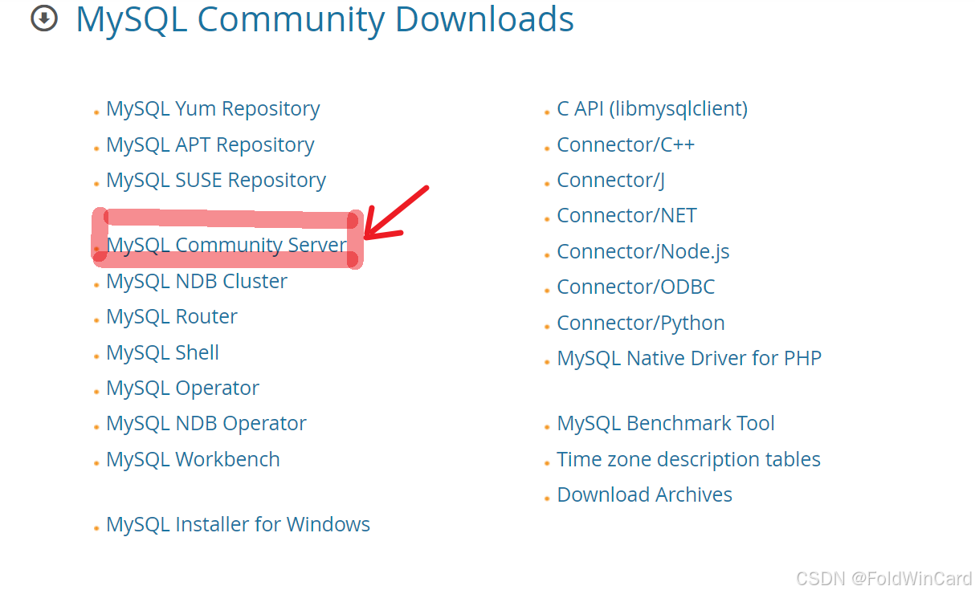Open Connector/C++ link
Image resolution: width=975 pixels, height=594 pixels.
626,145
